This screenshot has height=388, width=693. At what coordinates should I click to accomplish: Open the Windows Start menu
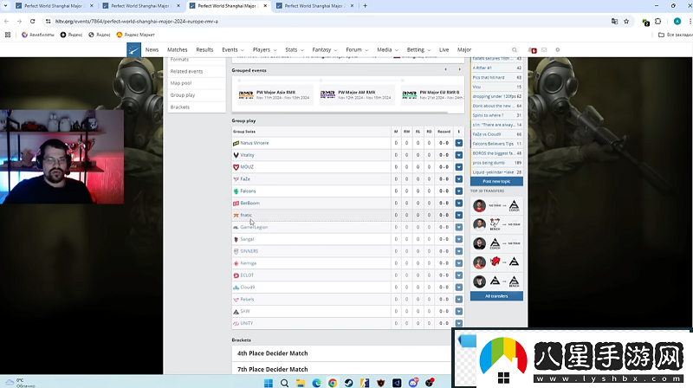(x=269, y=383)
